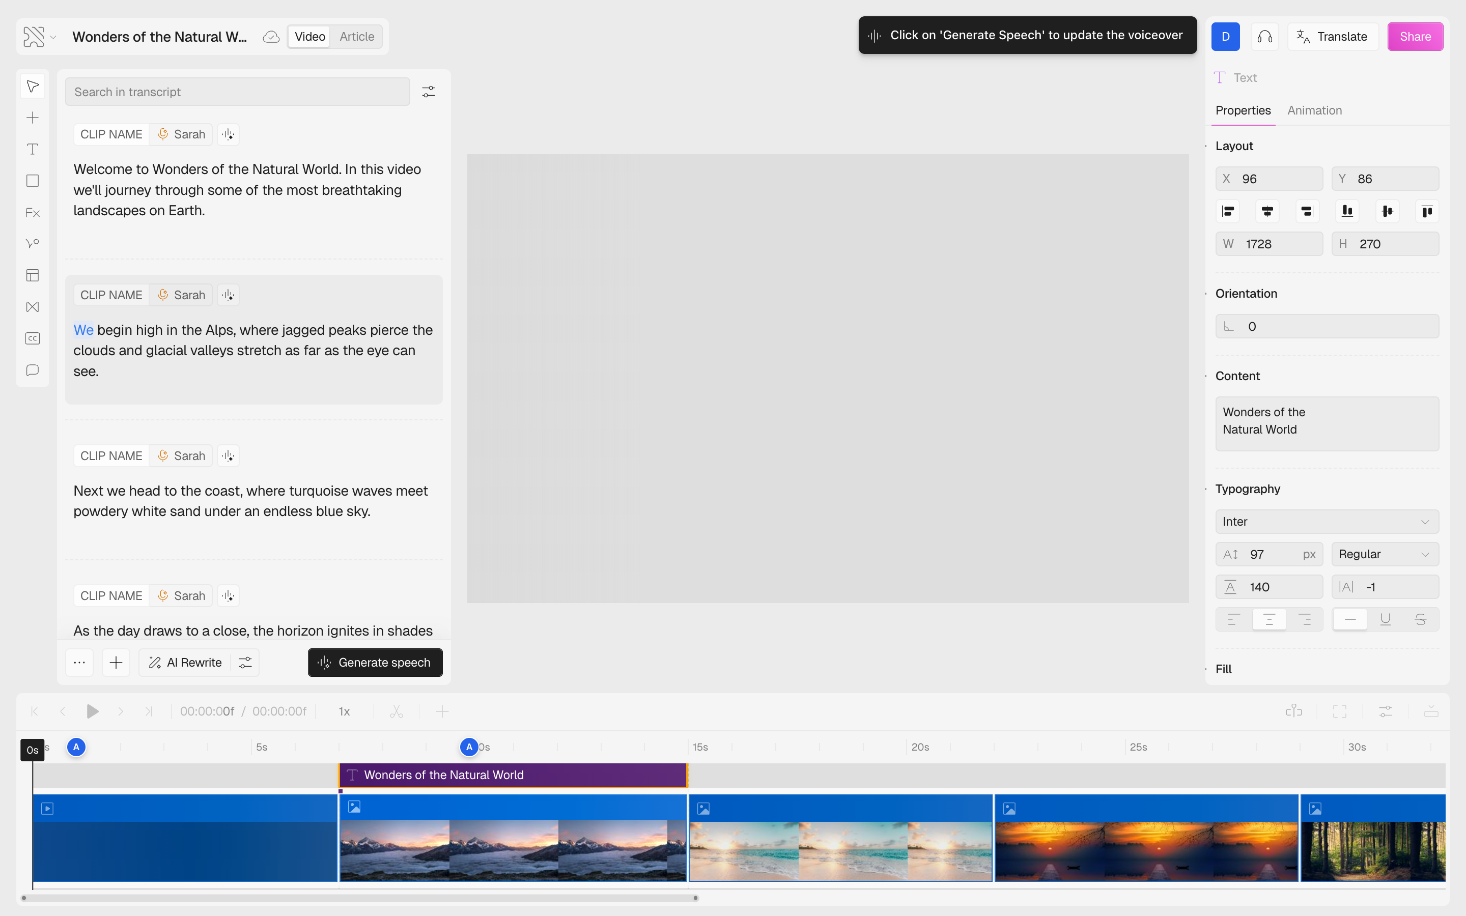Switch to Article mode toggle

[x=356, y=36]
